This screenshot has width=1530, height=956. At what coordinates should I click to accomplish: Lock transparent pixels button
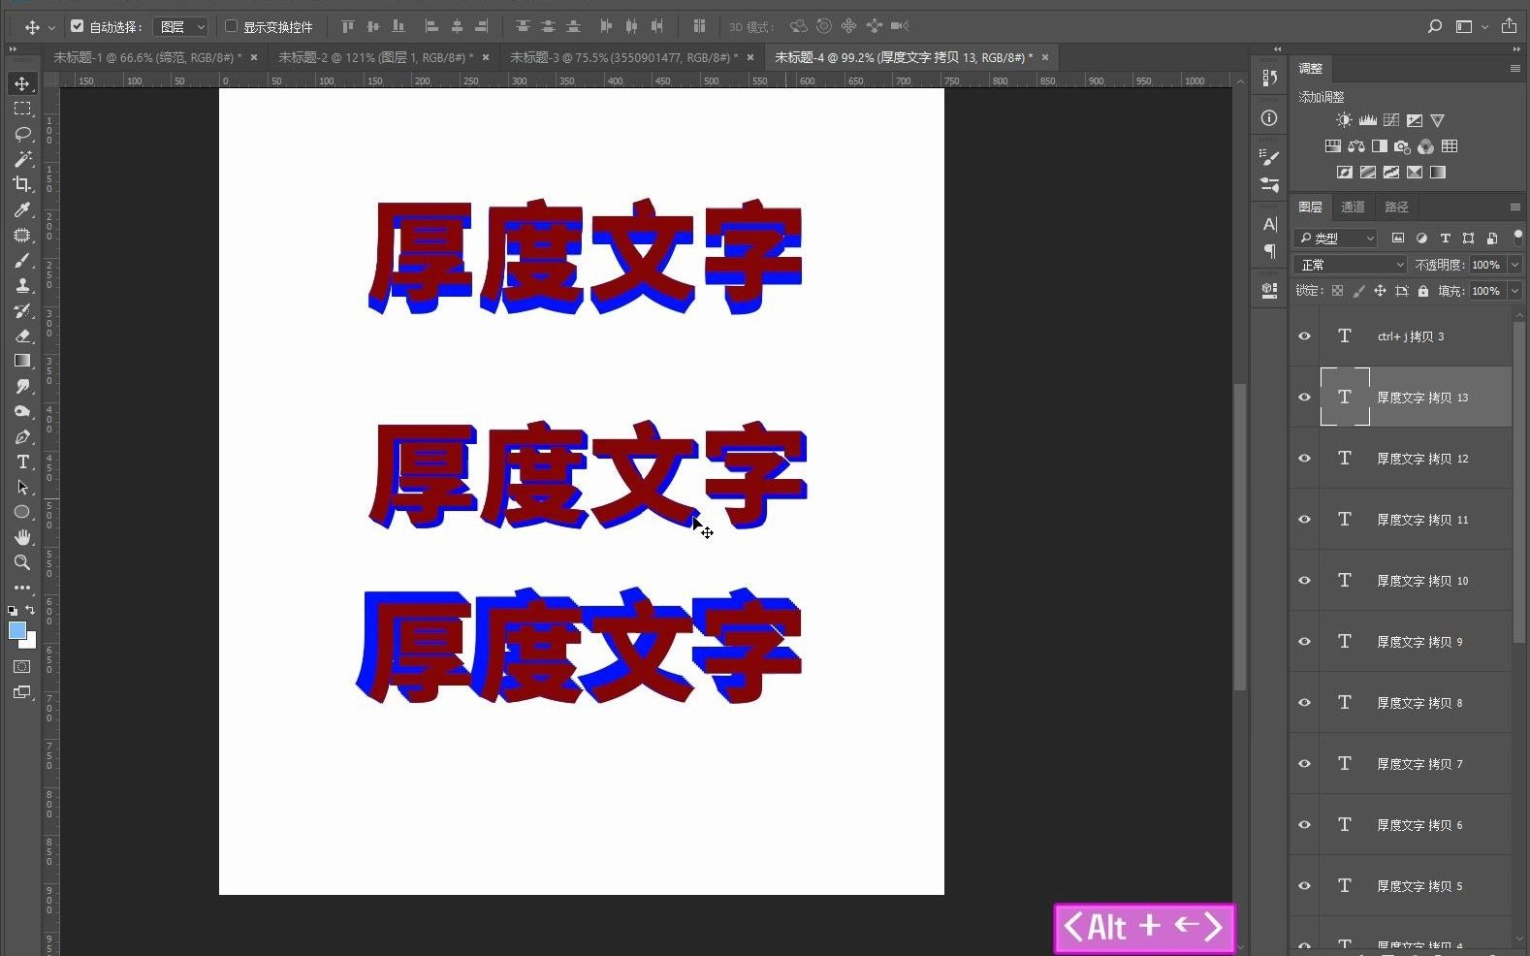1337,291
